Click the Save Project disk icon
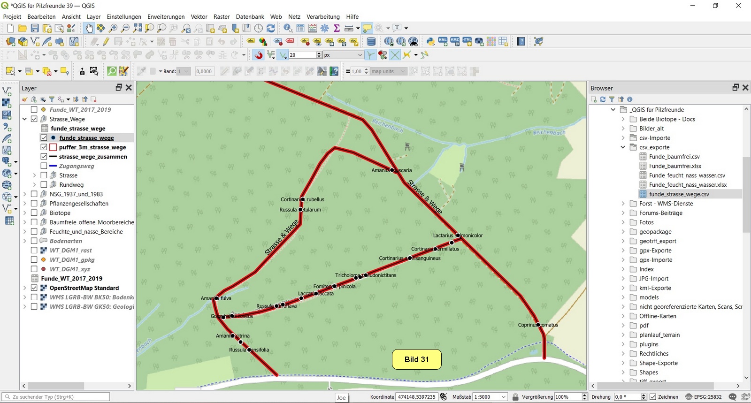751x403 pixels. coord(35,29)
